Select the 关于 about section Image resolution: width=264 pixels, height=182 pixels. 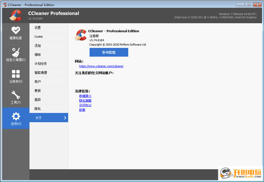click(49, 117)
